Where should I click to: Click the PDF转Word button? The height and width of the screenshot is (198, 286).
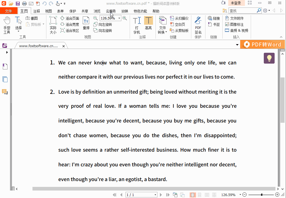coord(263,44)
